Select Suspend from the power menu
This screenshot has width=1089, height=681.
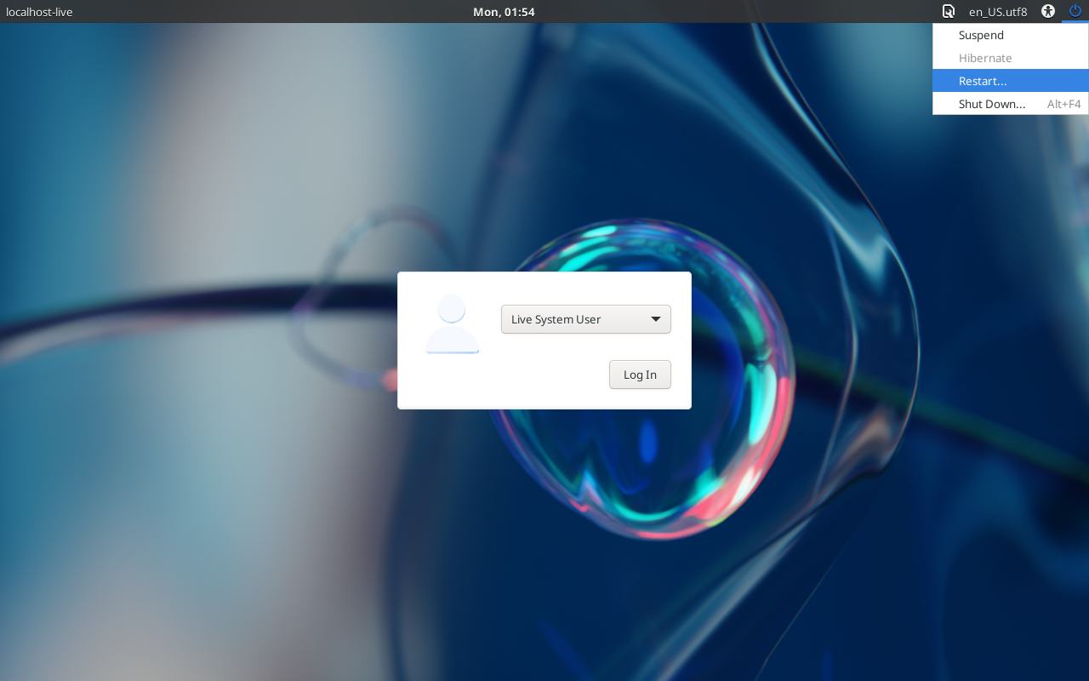click(1011, 35)
